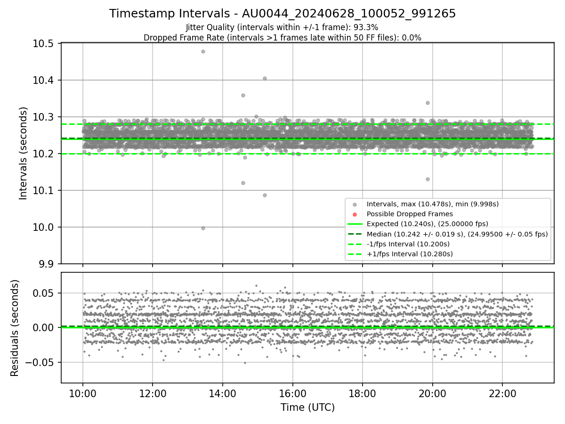
Task: Click the '20:00' x-axis tick label
Action: (x=432, y=393)
